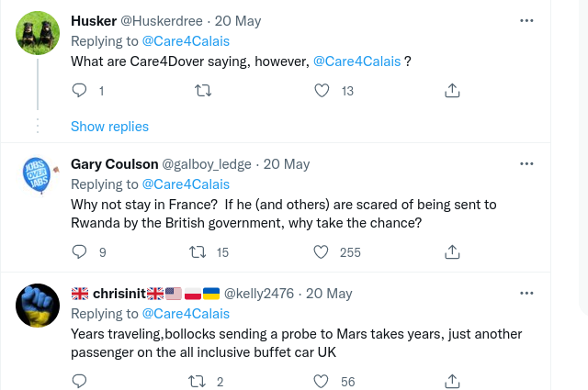Open more options on chrisinit's tweet
This screenshot has height=390, width=588.
526,293
